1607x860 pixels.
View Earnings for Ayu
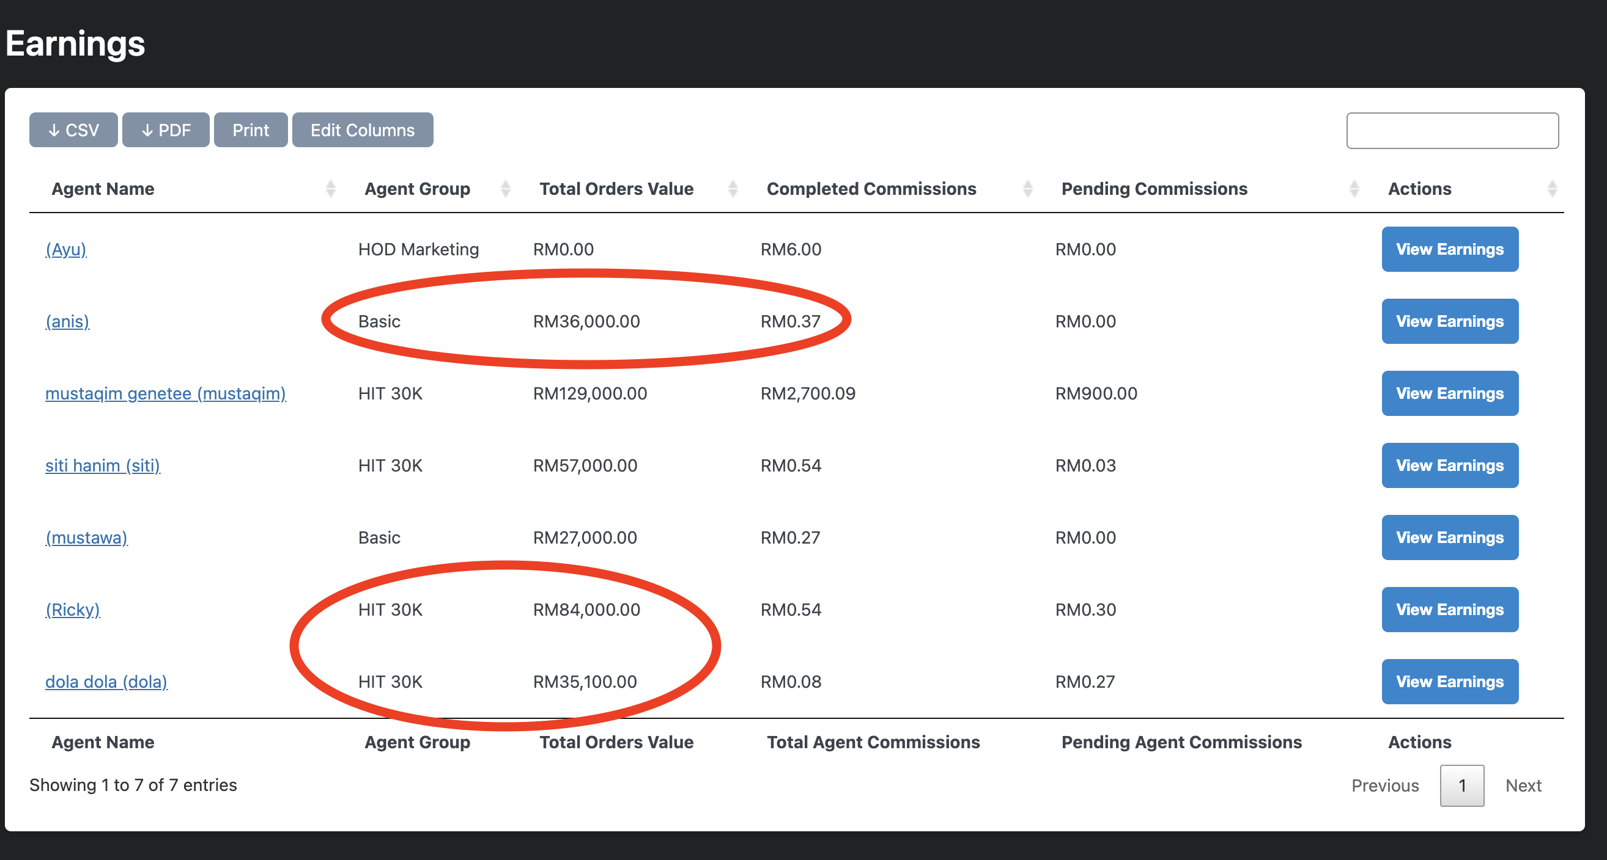1450,249
